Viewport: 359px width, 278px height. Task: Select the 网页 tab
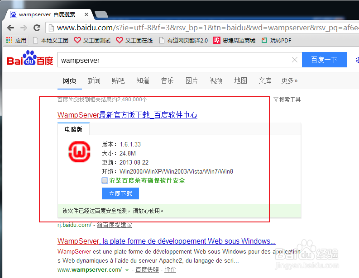(x=70, y=80)
